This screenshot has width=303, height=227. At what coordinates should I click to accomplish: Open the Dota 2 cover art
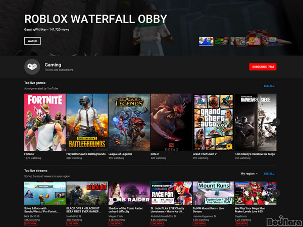[x=171, y=122]
